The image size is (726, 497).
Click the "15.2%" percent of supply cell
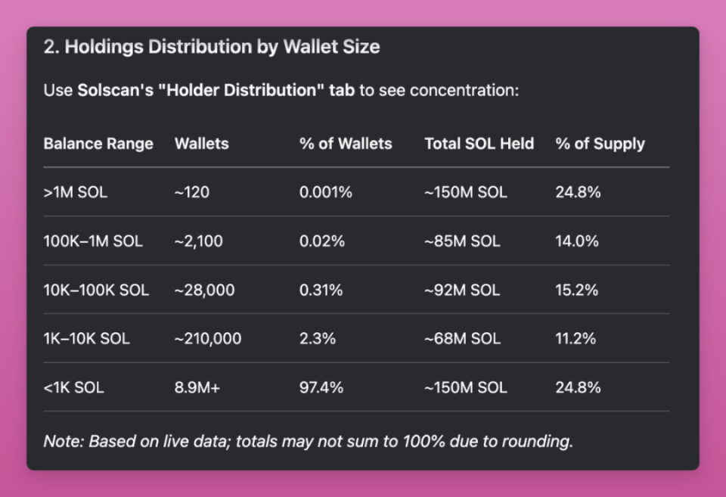(x=577, y=290)
